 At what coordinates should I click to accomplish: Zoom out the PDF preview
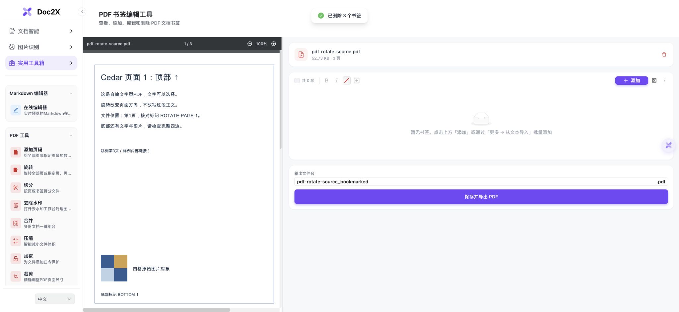click(249, 44)
